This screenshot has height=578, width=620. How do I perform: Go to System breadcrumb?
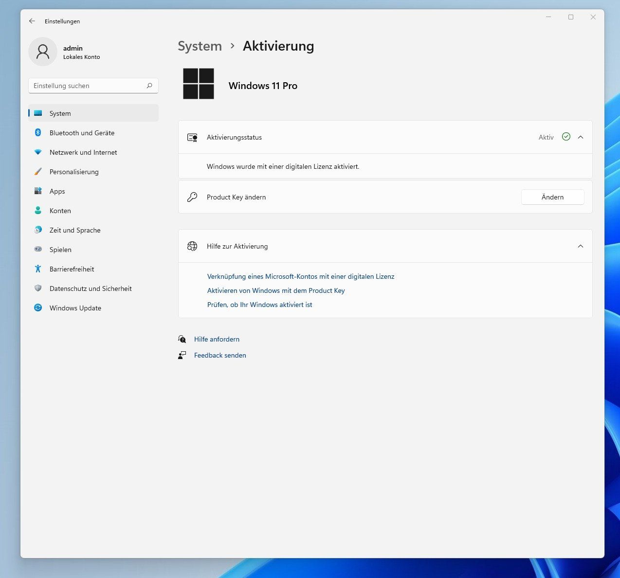click(x=200, y=46)
